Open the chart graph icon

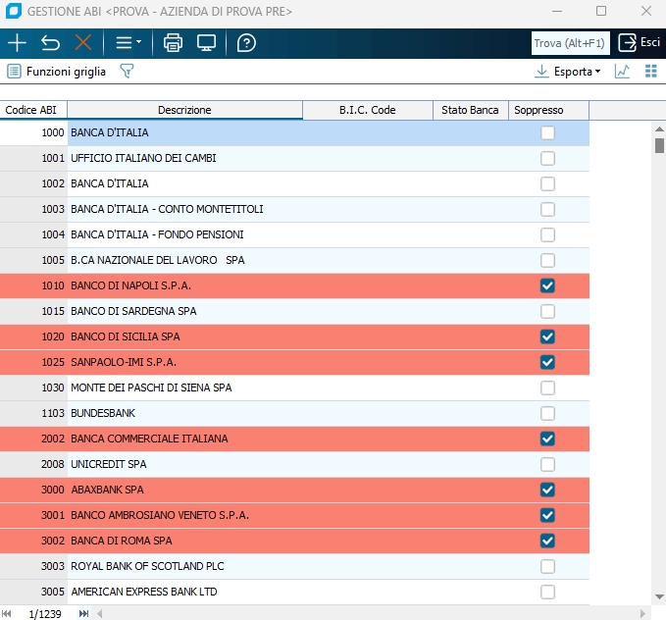click(622, 72)
